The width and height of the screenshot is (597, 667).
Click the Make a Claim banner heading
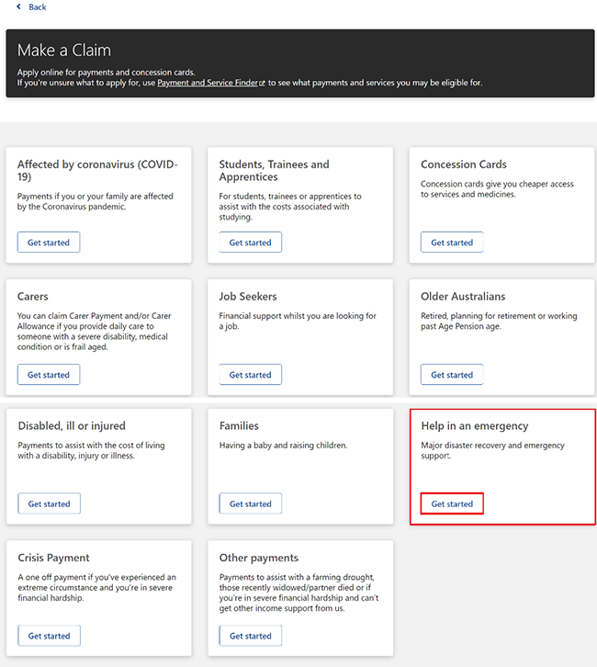point(63,51)
